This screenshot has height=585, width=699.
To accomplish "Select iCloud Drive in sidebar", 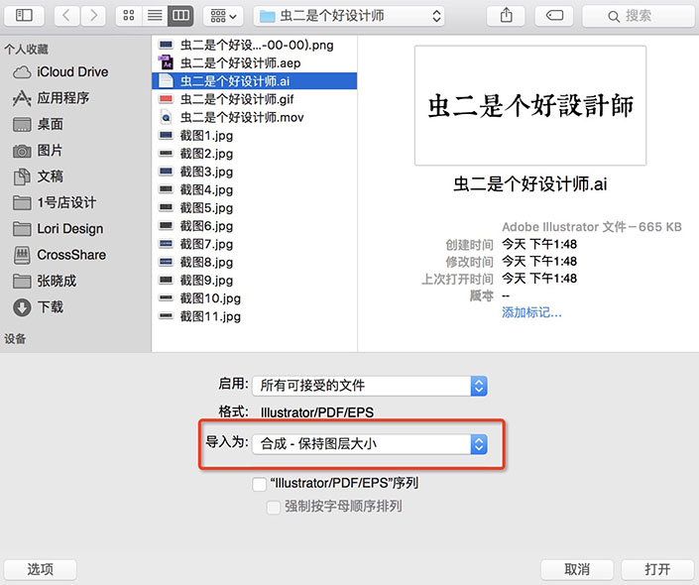I will pos(60,71).
